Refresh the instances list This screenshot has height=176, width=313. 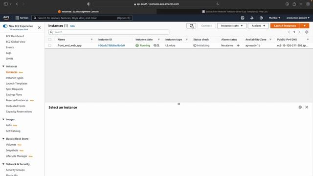pos(191,26)
